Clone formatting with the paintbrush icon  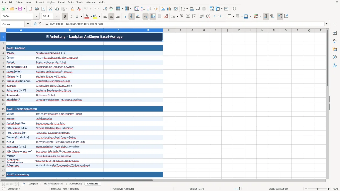(73, 9)
